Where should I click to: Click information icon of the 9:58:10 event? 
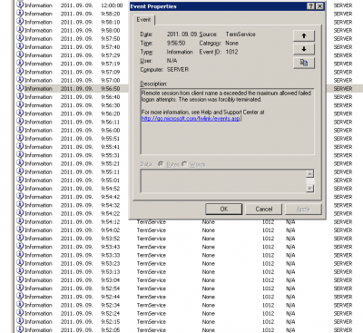click(x=20, y=22)
